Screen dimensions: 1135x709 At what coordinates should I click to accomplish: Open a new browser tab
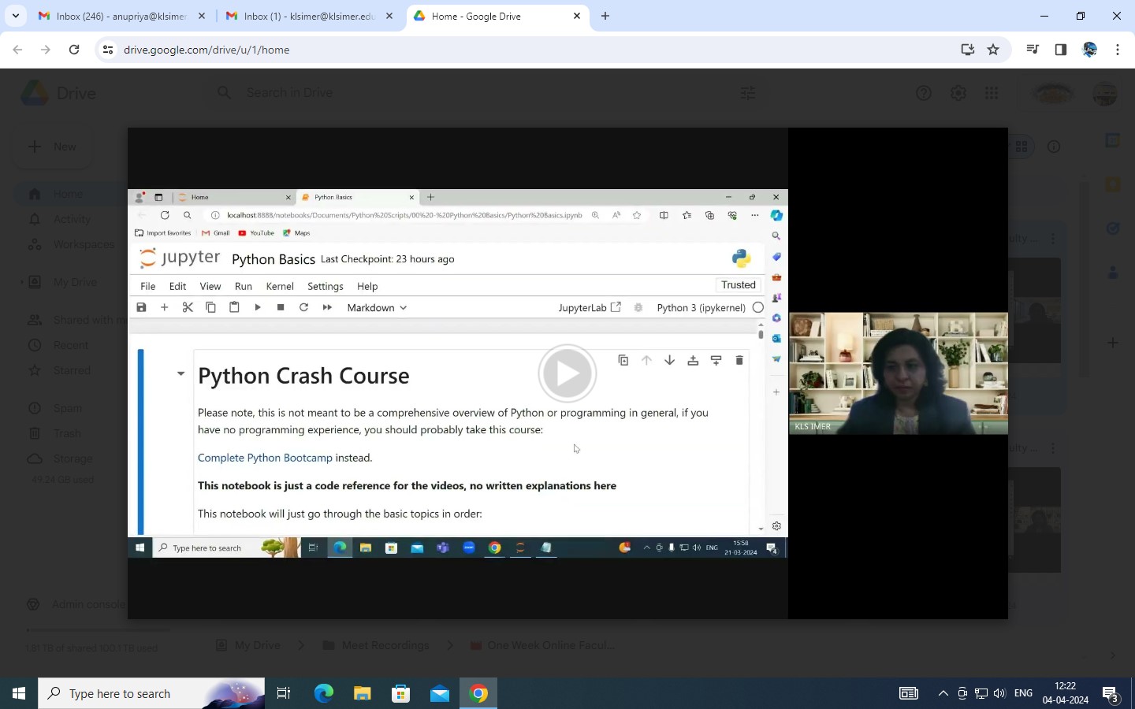coord(605,16)
